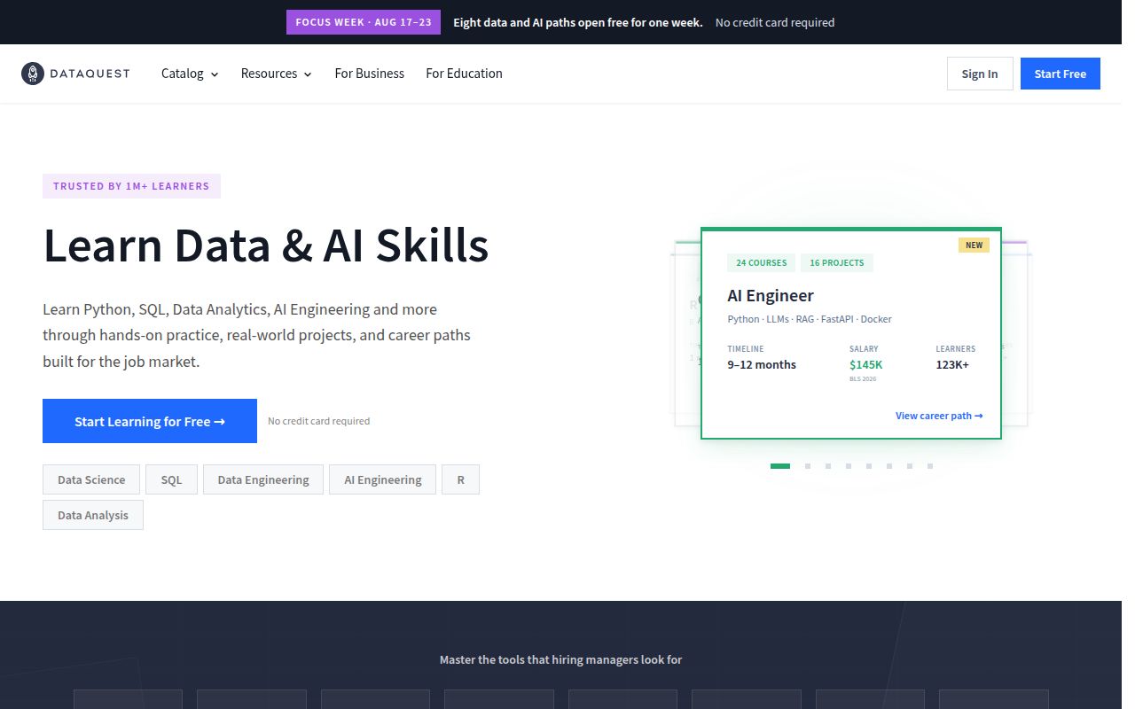Viewport: 1135px width, 709px height.
Task: Open the For Education page
Action: (464, 74)
